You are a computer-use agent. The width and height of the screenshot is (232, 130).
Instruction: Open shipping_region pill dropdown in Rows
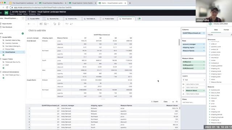click(204, 47)
